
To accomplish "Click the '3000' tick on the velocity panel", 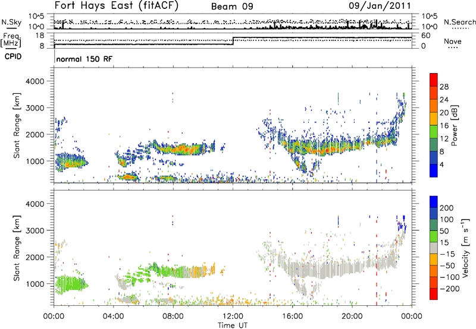I will coord(35,230).
